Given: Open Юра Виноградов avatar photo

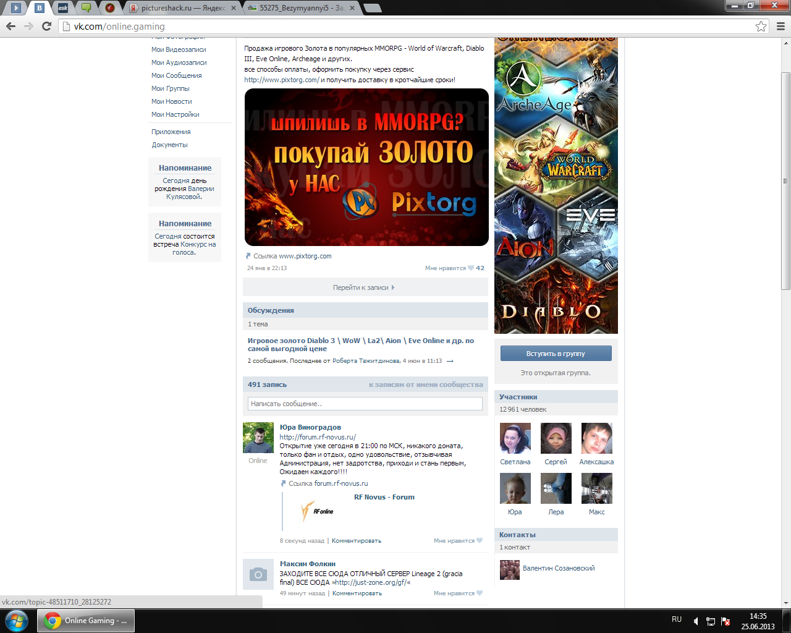Looking at the screenshot, I should pos(258,438).
